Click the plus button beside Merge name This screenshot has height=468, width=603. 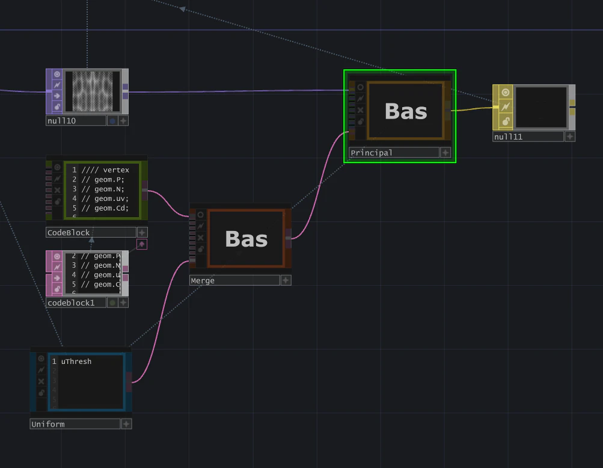tap(286, 280)
